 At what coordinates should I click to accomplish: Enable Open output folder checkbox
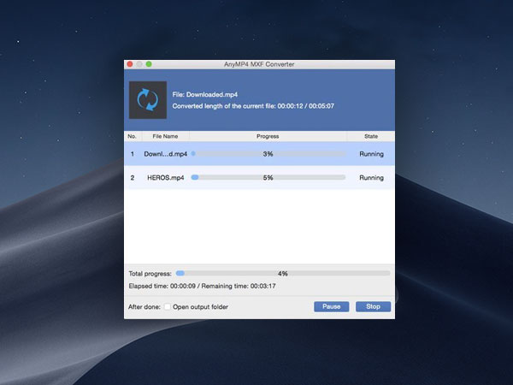(x=168, y=307)
